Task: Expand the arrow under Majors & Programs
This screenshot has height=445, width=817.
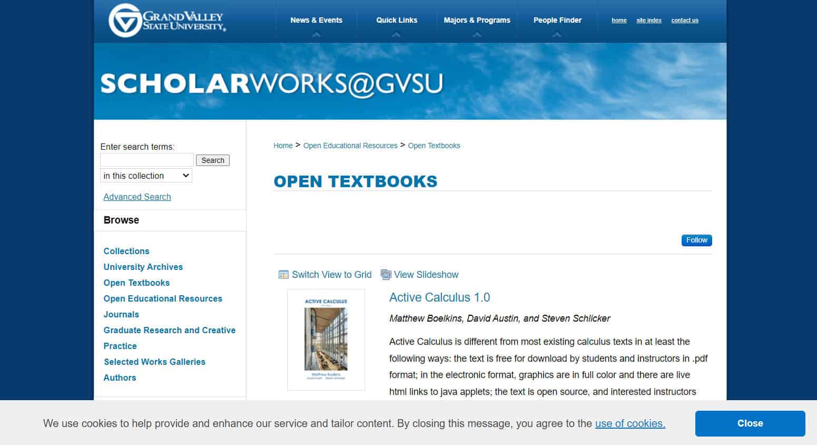Action: [477, 35]
